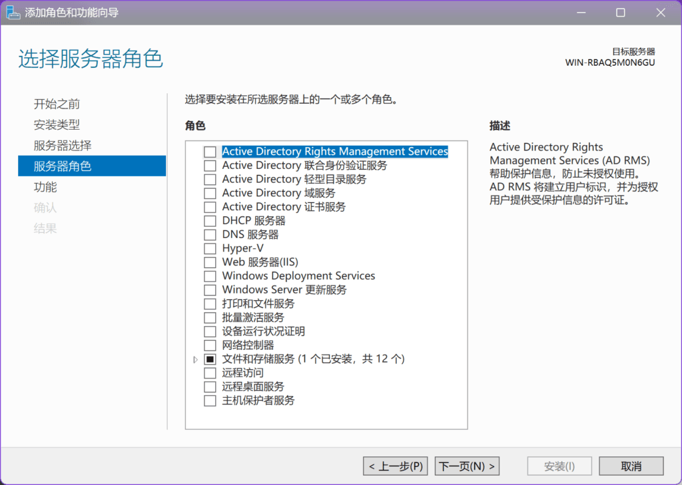Check Active Directory Rights Management Services
Screen dimensions: 682x485
click(x=210, y=152)
